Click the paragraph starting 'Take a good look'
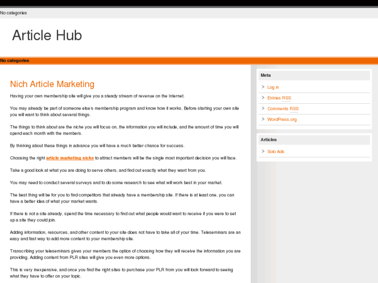Image resolution: width=378 pixels, height=283 pixels. 108,170
